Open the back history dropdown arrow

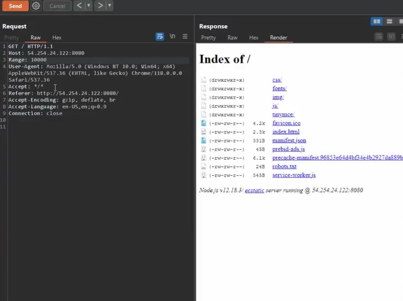(x=88, y=5)
